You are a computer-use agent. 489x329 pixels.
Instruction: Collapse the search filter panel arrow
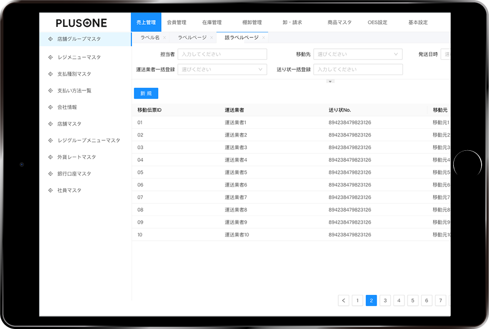click(x=330, y=81)
